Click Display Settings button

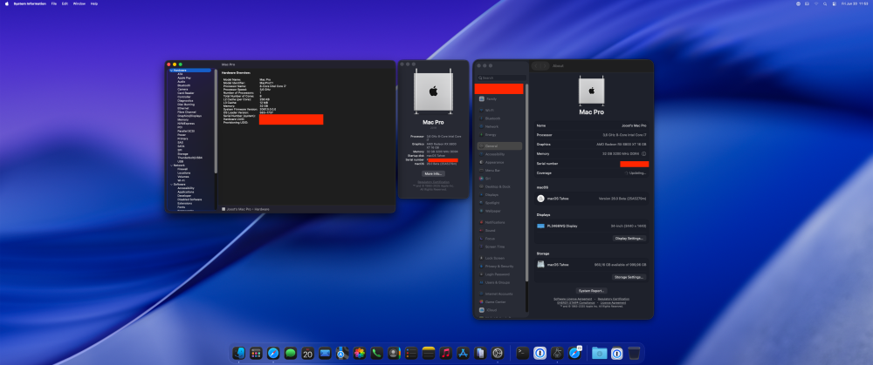coord(629,239)
